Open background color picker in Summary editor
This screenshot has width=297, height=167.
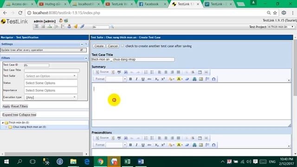[180, 79]
